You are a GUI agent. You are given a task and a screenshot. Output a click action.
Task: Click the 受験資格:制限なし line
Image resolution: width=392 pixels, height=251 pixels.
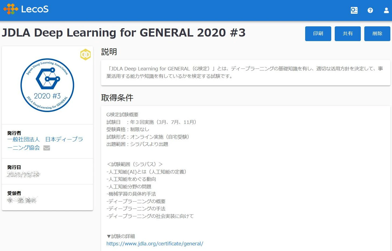tap(128, 130)
